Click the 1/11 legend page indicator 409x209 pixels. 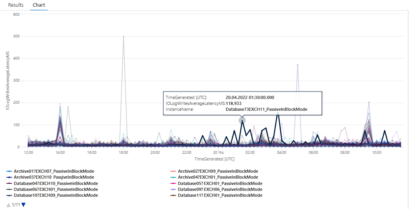click(16, 205)
